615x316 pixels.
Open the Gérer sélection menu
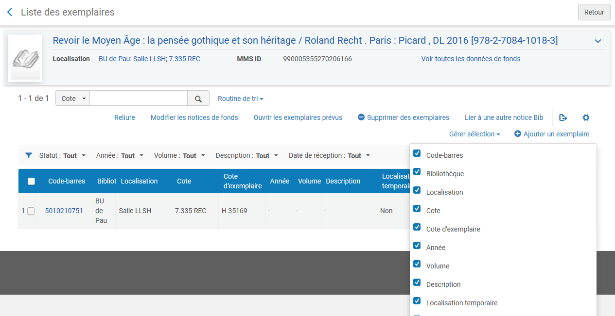coord(474,134)
